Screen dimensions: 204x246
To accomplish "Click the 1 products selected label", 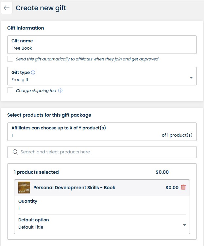I will click(36, 172).
